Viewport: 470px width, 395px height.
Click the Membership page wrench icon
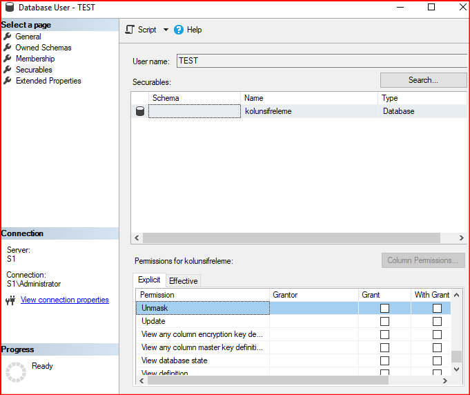click(x=8, y=59)
